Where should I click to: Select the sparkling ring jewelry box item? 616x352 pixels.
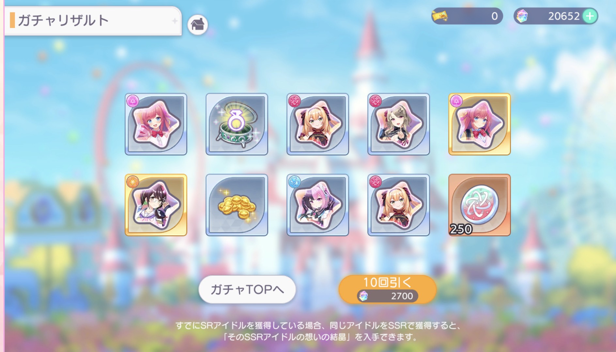click(x=237, y=124)
